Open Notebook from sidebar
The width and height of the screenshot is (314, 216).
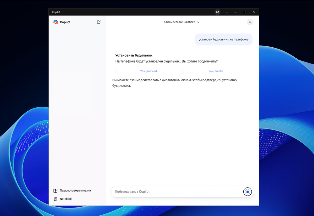click(63, 199)
